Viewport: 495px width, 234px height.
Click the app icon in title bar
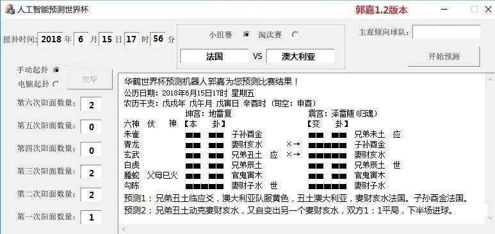click(10, 9)
